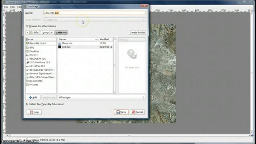Viewport: 256px width, 144px height.
Task: Click the 11:00 modified time cell
Action: [102, 43]
